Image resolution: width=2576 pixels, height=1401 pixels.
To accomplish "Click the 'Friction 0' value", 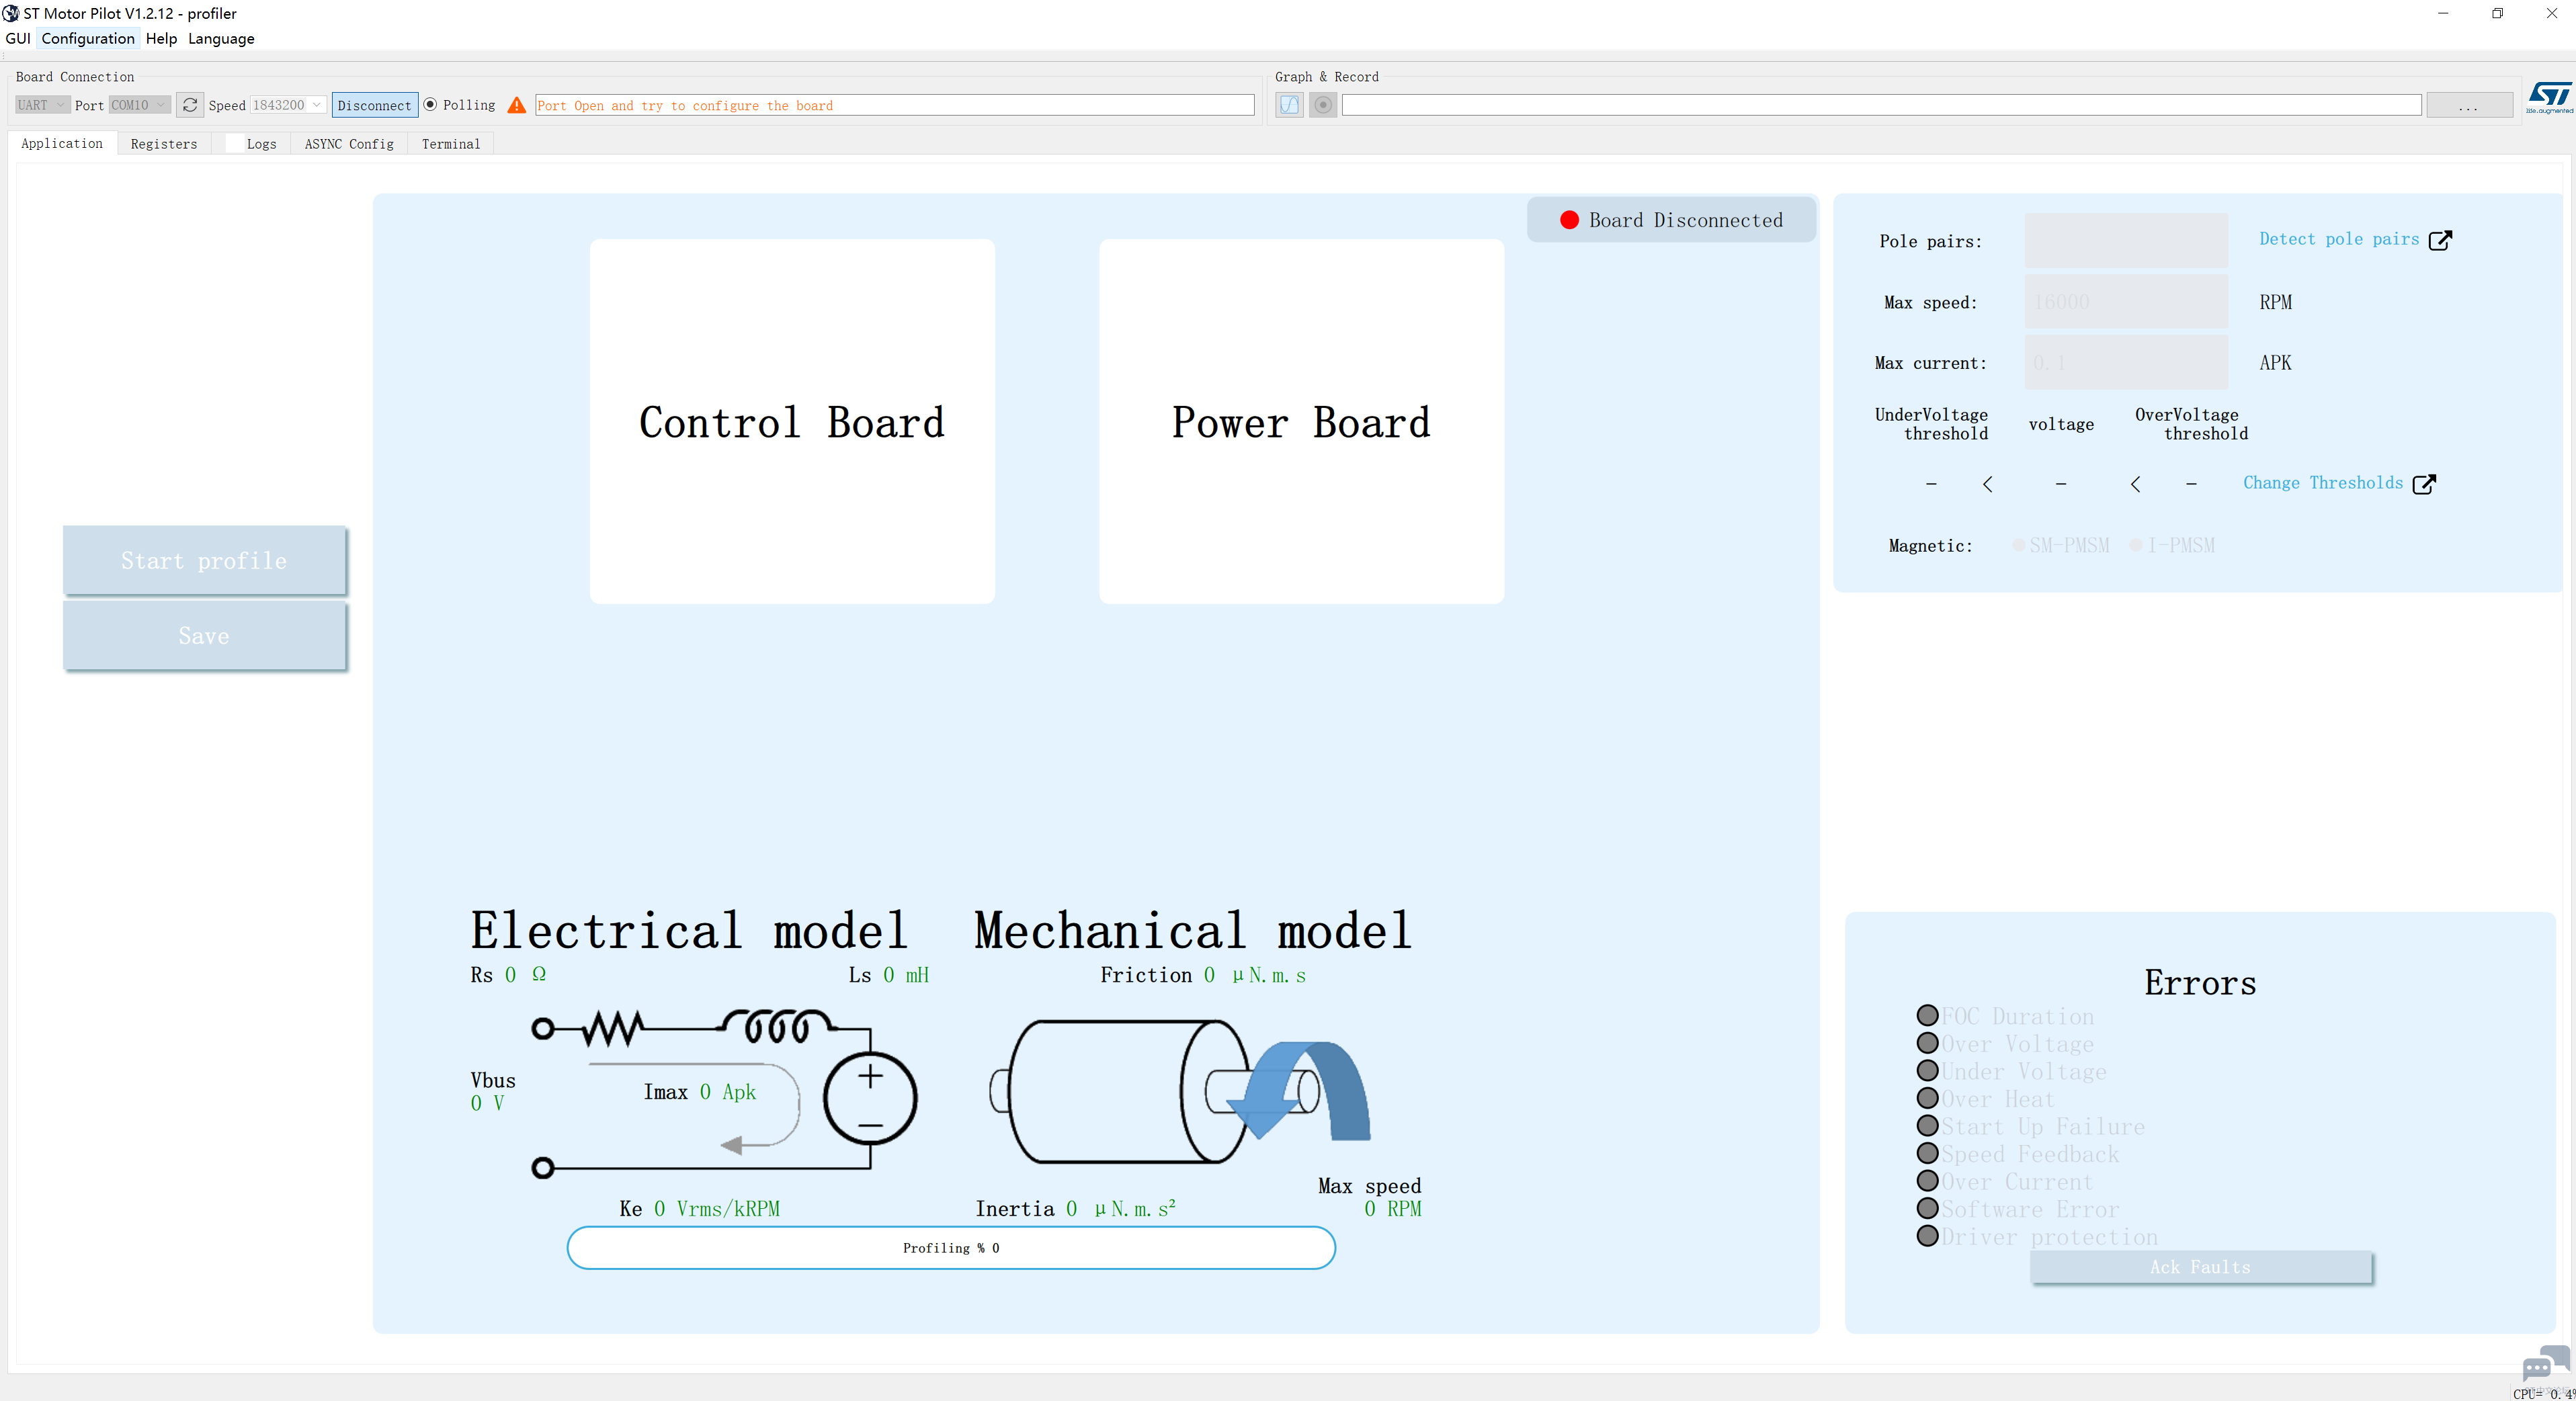I will coord(1203,975).
